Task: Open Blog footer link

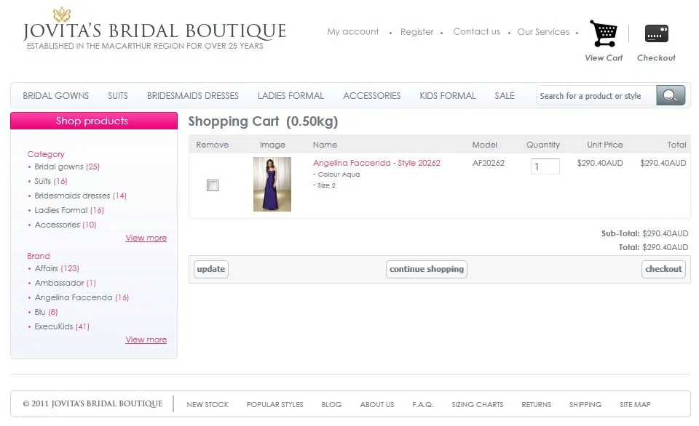Action: click(331, 405)
